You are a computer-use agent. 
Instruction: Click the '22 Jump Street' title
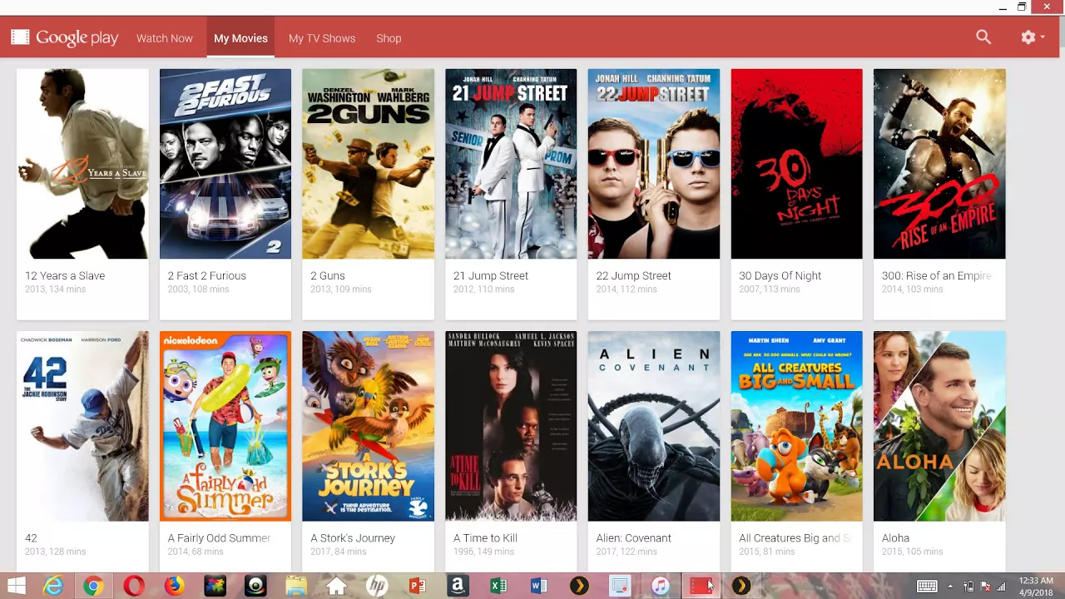click(x=633, y=275)
